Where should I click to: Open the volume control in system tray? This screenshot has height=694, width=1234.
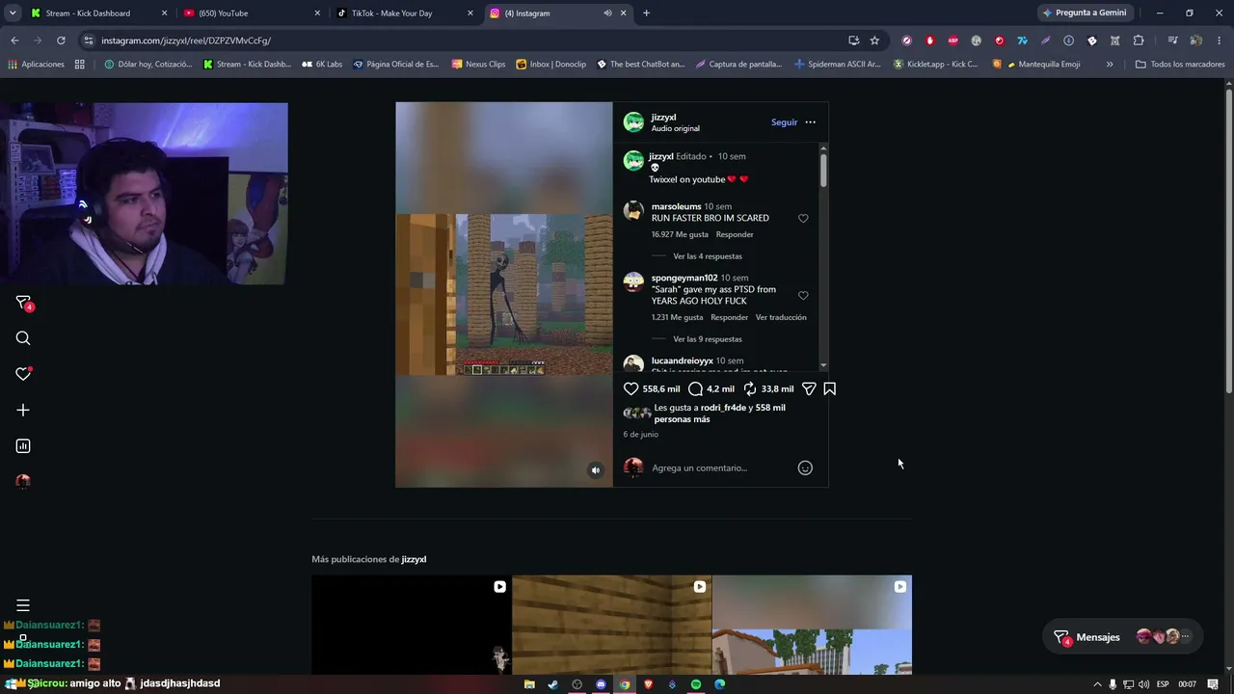[x=1144, y=684]
